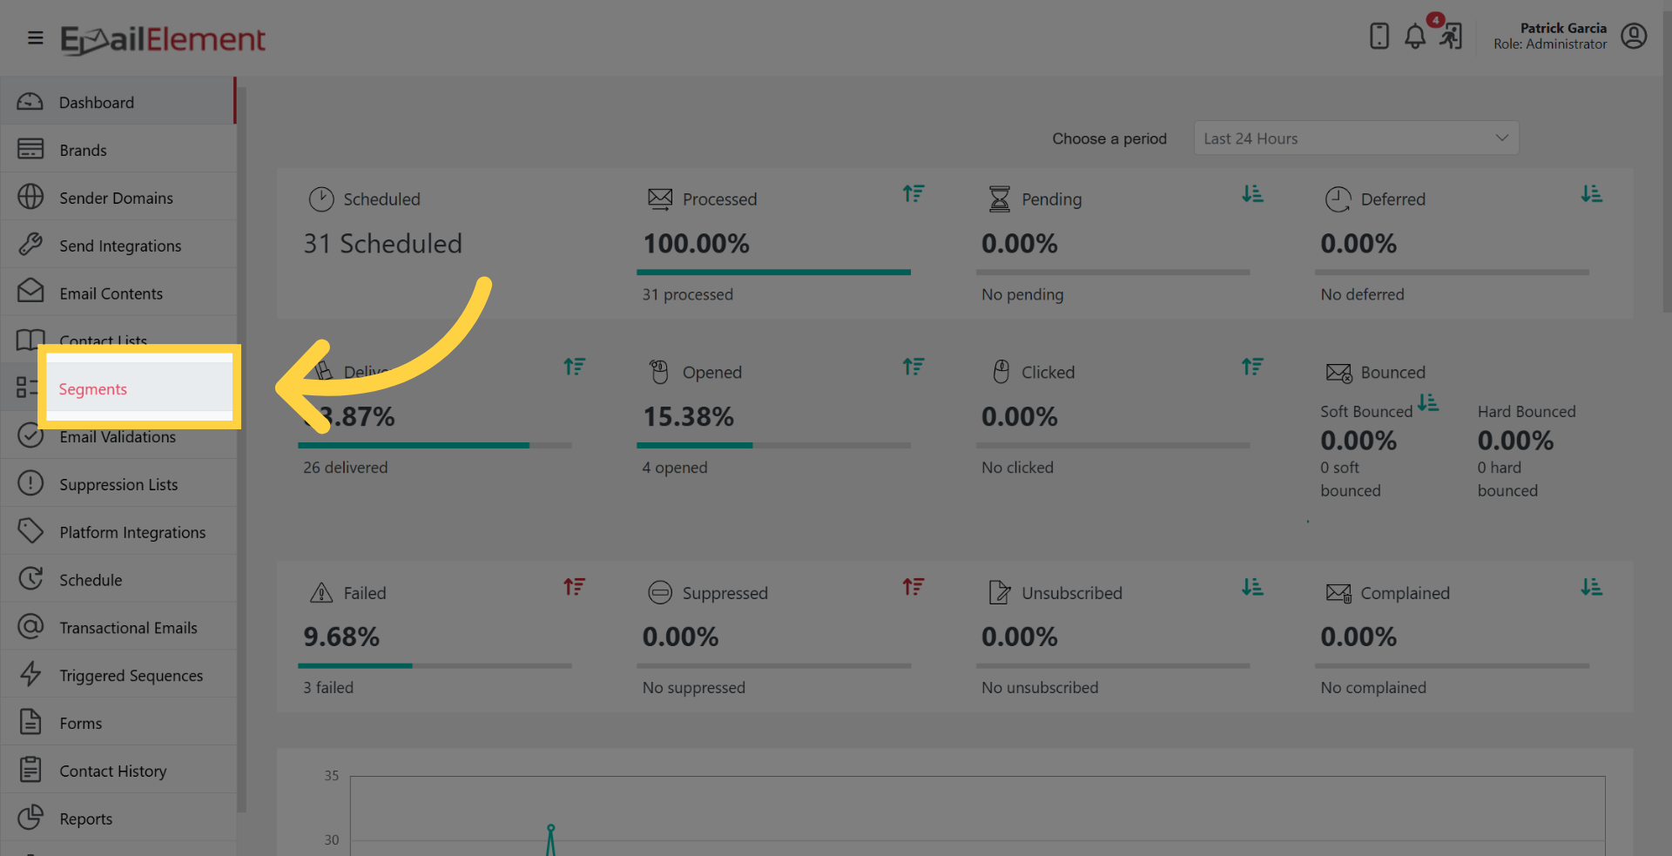Click the Delivered card sort icon
This screenshot has width=1672, height=856.
(x=574, y=367)
